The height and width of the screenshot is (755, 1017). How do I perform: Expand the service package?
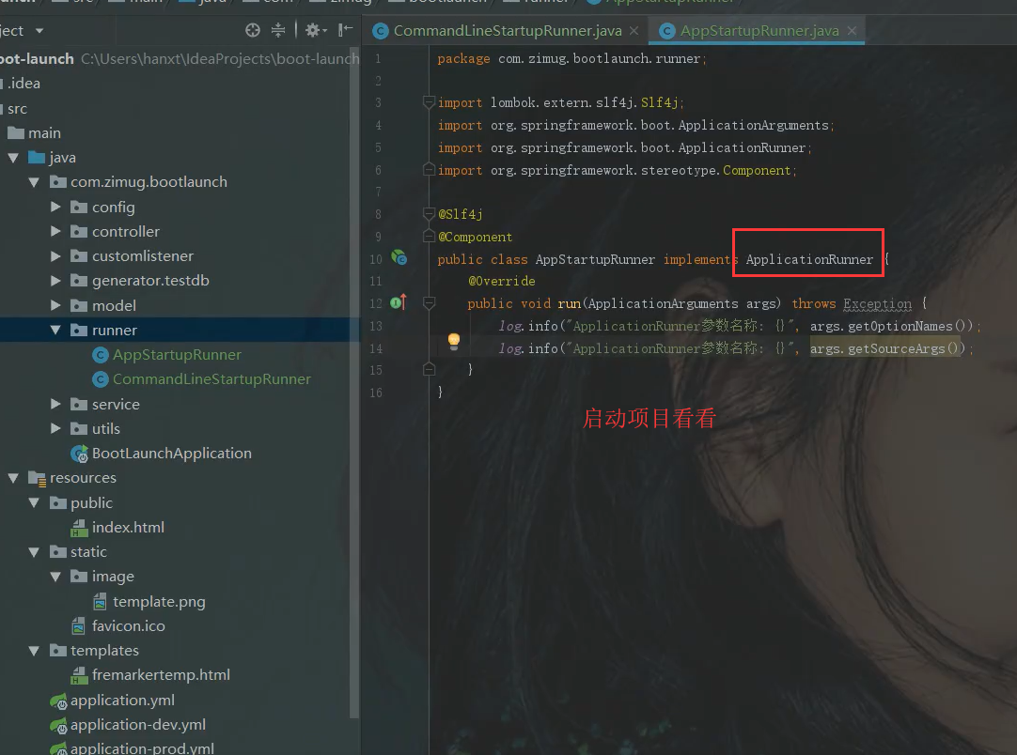pyautogui.click(x=55, y=404)
